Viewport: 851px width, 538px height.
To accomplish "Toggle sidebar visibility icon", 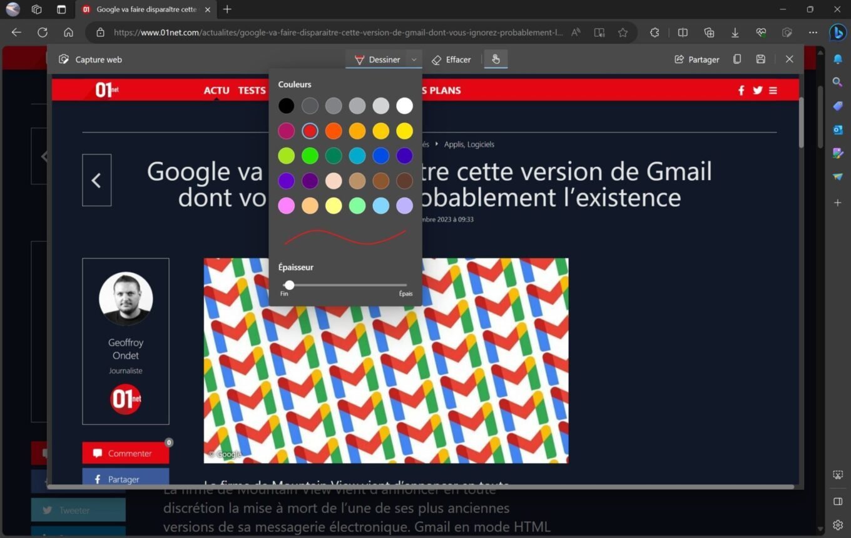I will pyautogui.click(x=838, y=501).
